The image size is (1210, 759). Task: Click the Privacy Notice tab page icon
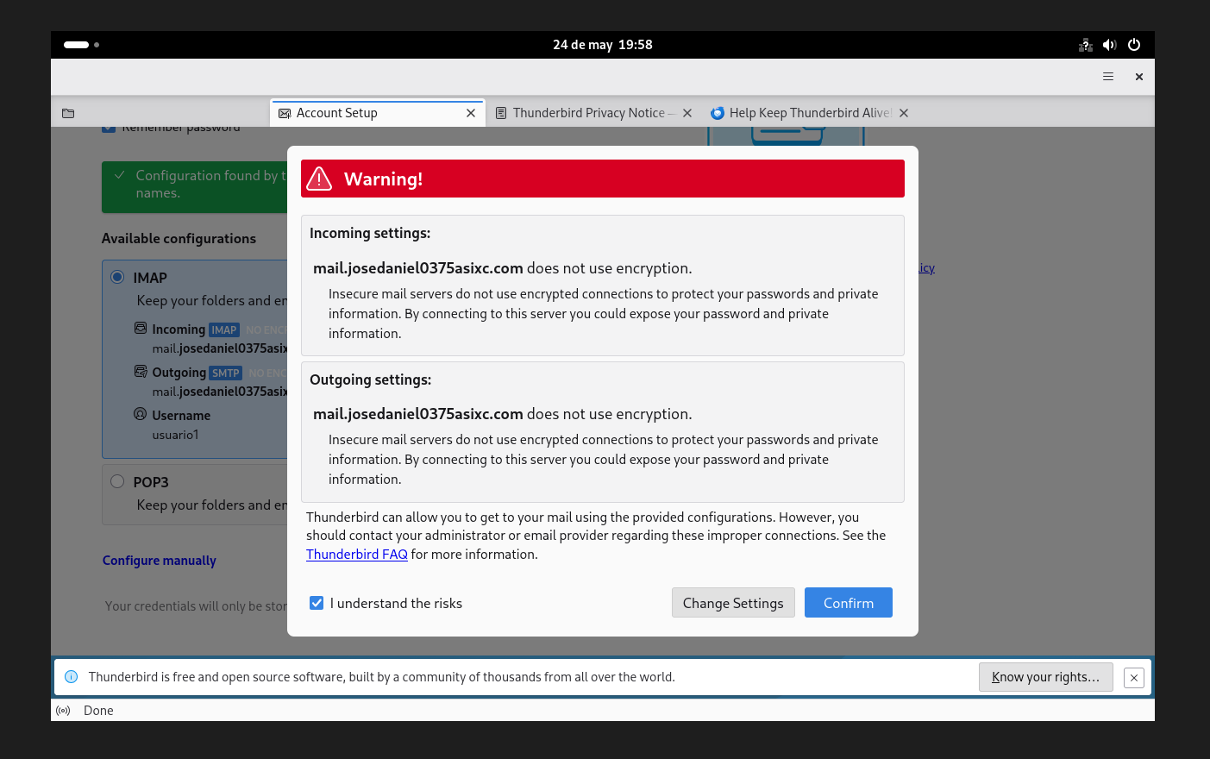[501, 113]
